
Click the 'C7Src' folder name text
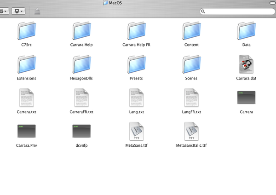[x=26, y=45]
